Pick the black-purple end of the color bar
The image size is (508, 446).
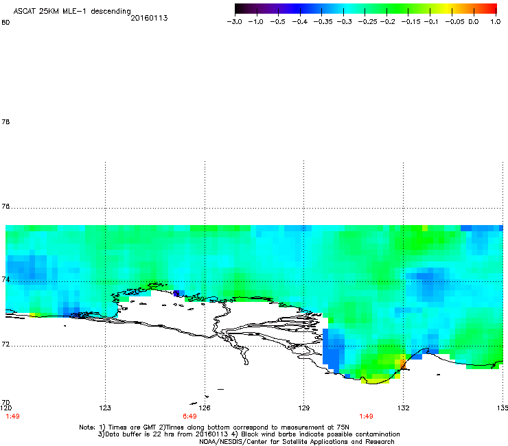tap(240, 9)
